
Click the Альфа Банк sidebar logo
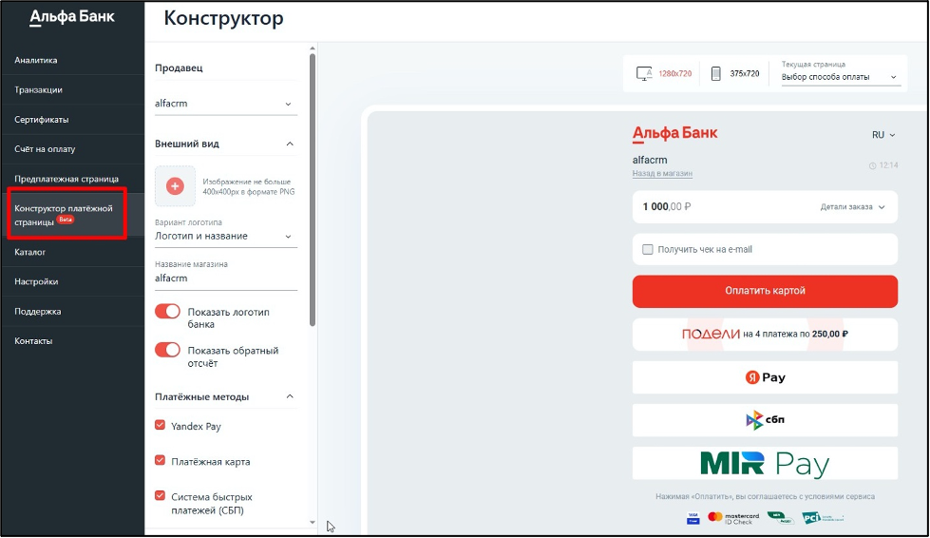72,17
